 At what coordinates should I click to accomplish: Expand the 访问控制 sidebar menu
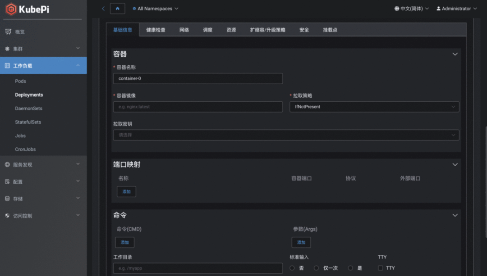[78, 215]
